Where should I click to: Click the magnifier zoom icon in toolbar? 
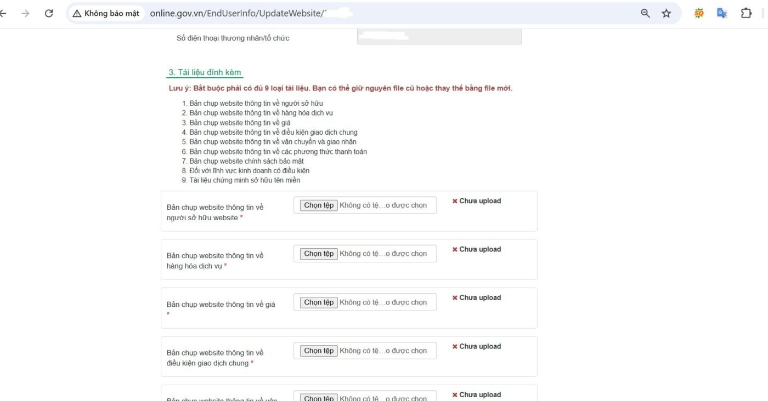(x=645, y=13)
